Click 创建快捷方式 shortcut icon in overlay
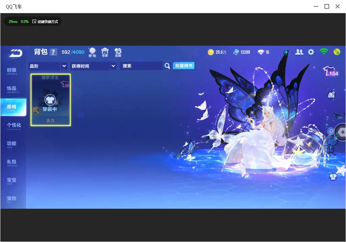The image size is (346, 242). [34, 22]
